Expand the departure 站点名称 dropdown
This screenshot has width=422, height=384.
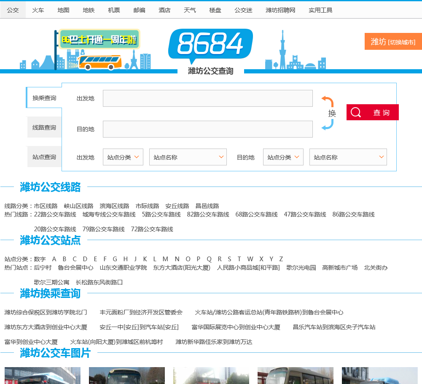188,157
